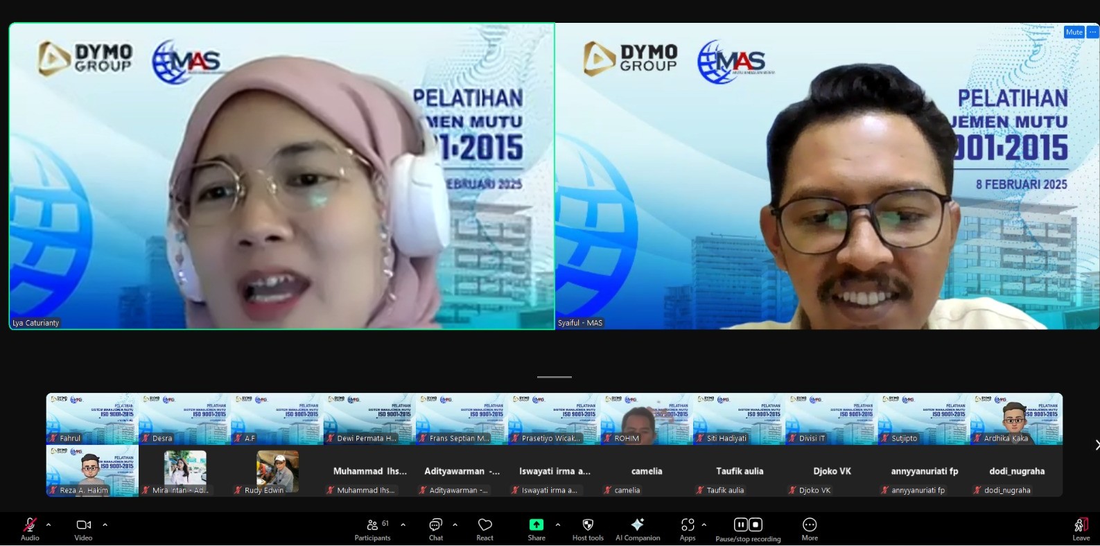Click muted mic icon beside ROHIM
The width and height of the screenshot is (1100, 546).
coord(608,438)
